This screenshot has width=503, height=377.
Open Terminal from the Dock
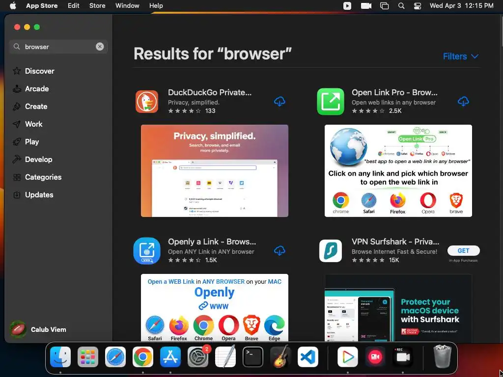(253, 356)
